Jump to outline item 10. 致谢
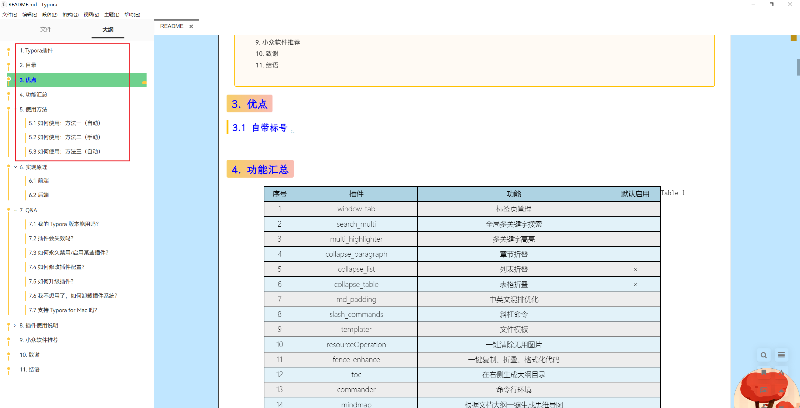The height and width of the screenshot is (408, 800). point(30,355)
